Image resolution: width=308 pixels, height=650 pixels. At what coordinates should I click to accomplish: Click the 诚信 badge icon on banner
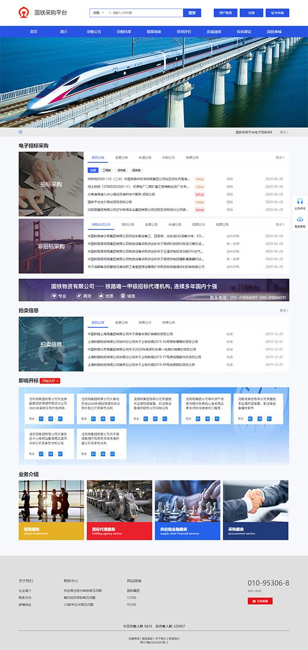(123, 296)
